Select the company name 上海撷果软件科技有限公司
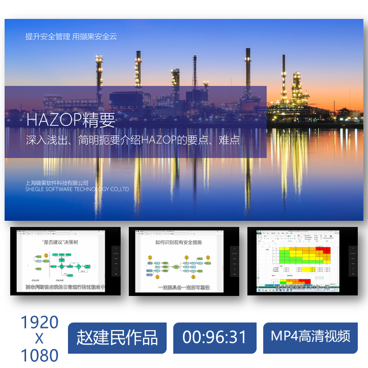368x368 pixels. [57, 183]
